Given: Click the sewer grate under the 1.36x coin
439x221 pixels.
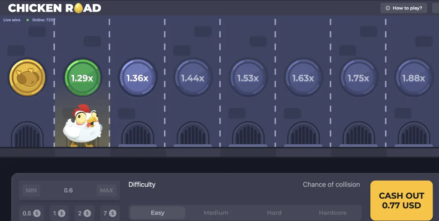Looking at the screenshot, I should pyautogui.click(x=138, y=134).
